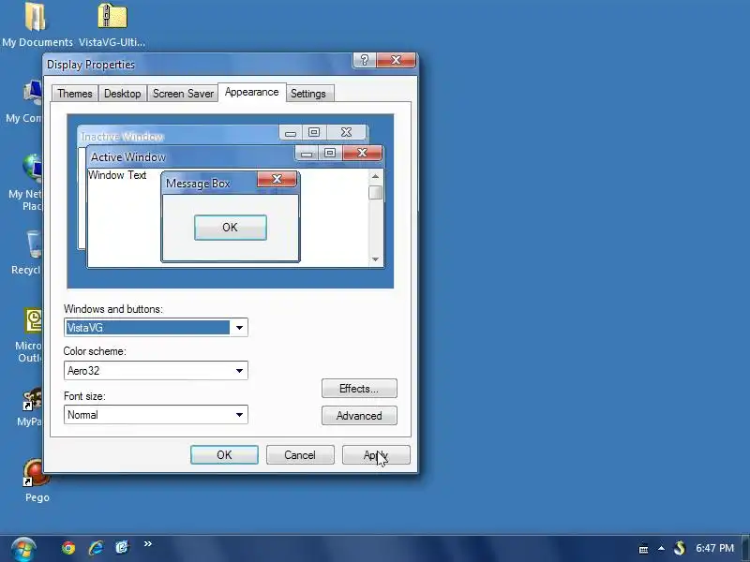
Task: Click the Apply button
Action: (376, 455)
